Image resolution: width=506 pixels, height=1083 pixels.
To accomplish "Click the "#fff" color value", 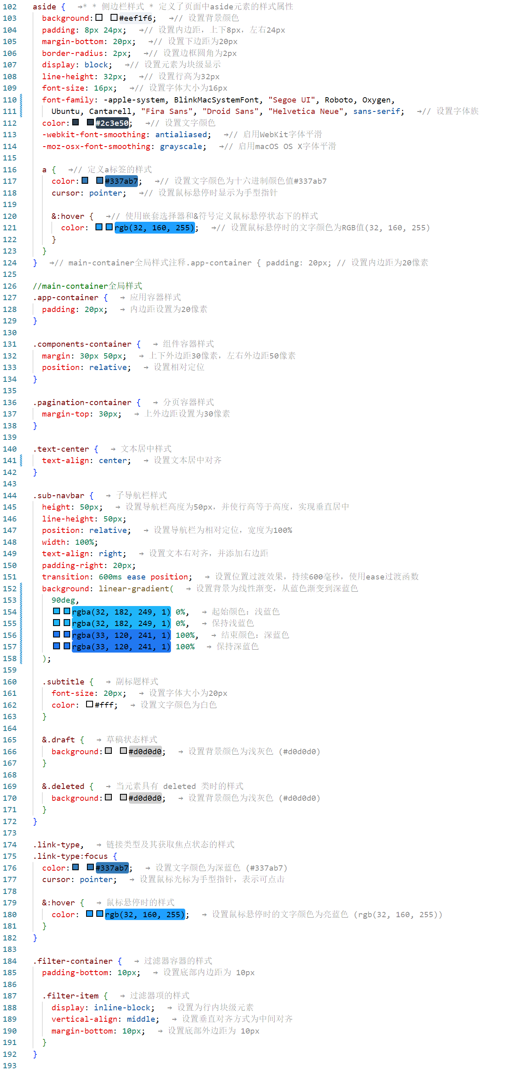I will [104, 704].
